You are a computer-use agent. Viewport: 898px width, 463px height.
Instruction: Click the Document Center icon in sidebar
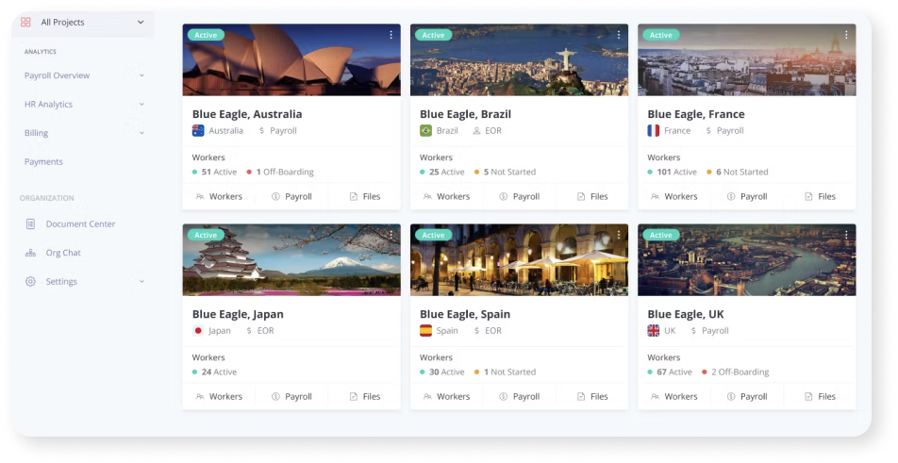[30, 224]
